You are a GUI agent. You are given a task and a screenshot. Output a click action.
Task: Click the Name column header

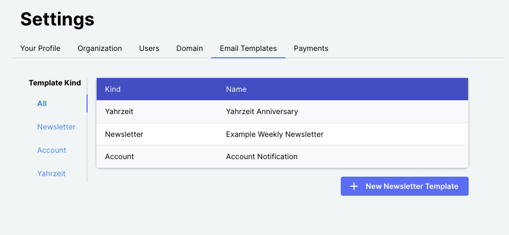pos(236,89)
